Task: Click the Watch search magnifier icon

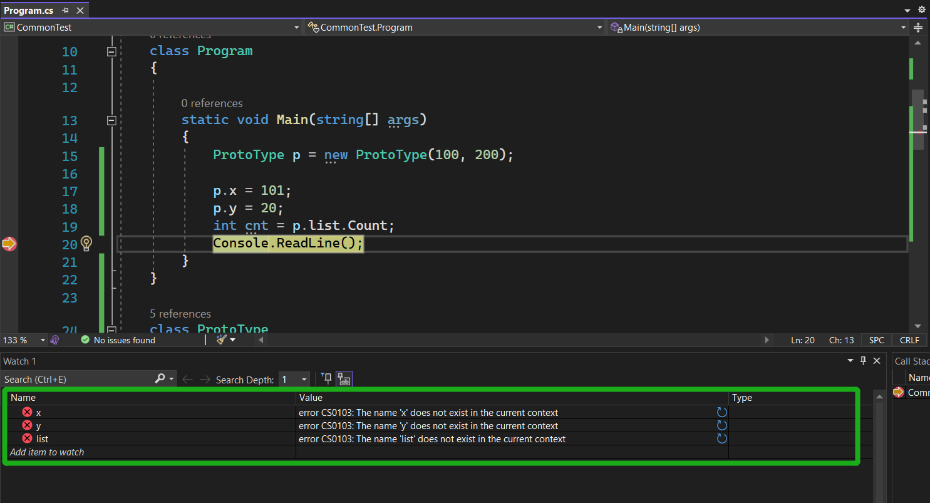Action: point(160,378)
